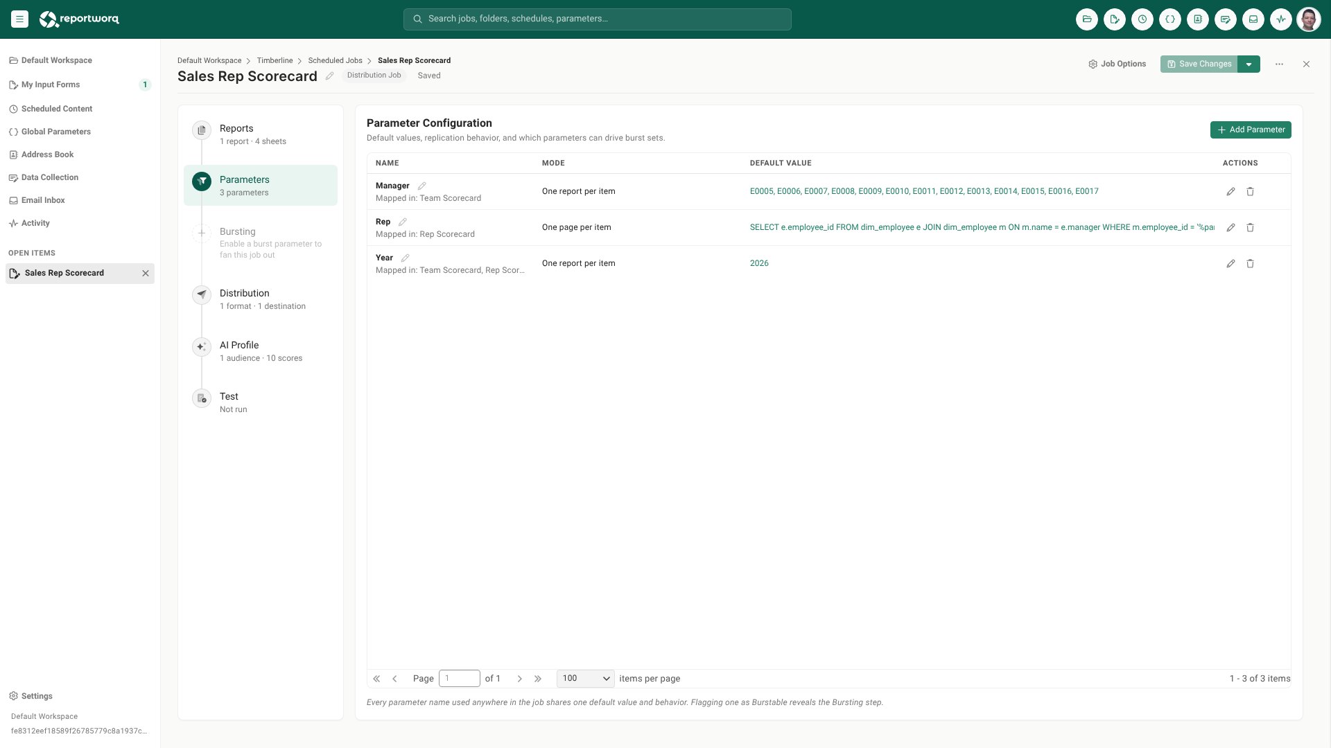The width and height of the screenshot is (1331, 748).
Task: Open the Activity pulse icon in the top bar
Action: [1281, 19]
